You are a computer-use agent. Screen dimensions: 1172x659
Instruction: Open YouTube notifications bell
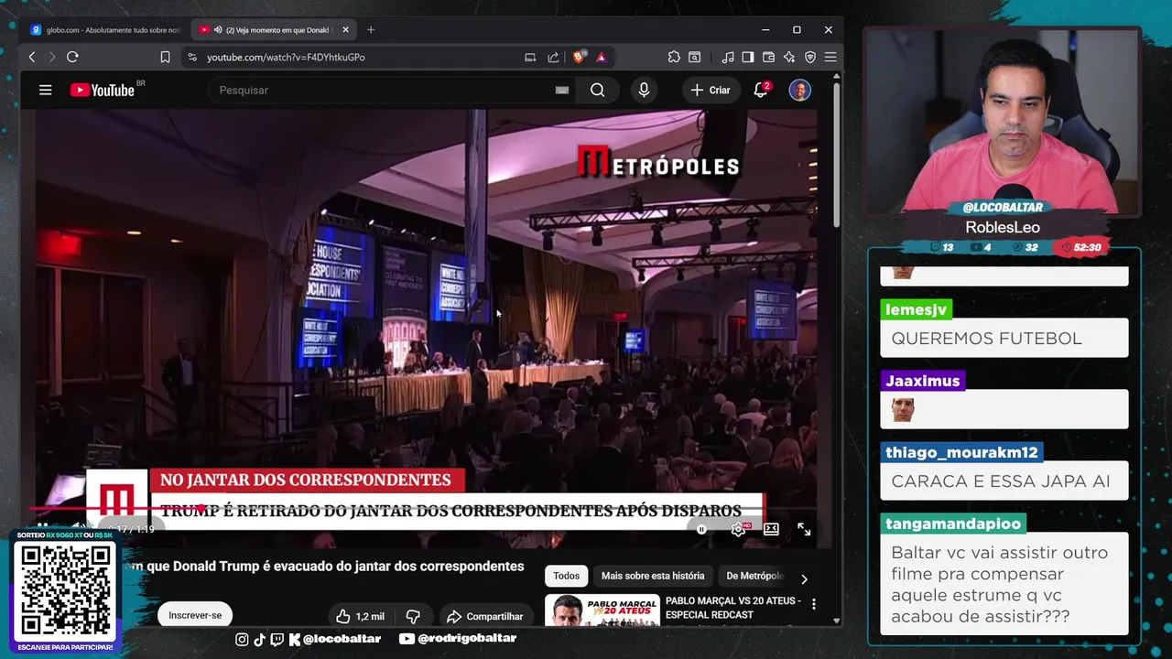761,90
